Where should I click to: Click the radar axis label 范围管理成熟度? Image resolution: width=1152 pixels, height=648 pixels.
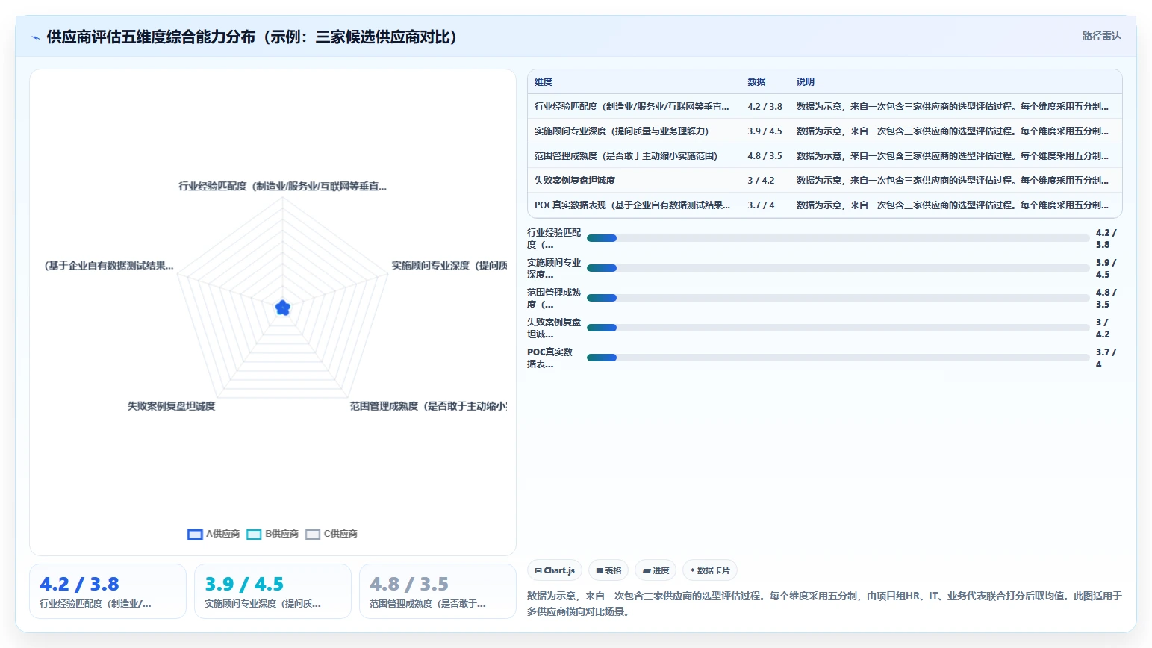pyautogui.click(x=429, y=406)
